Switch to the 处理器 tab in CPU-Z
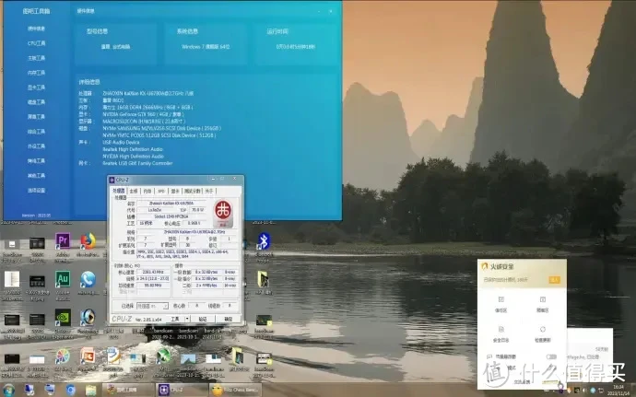The image size is (636, 397). click(119, 191)
